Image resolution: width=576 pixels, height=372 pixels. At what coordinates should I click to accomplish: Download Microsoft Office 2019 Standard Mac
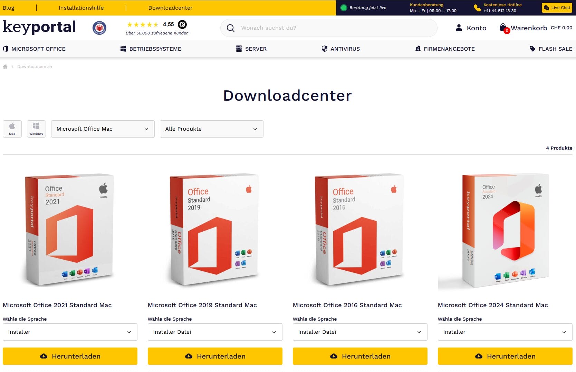(x=215, y=356)
